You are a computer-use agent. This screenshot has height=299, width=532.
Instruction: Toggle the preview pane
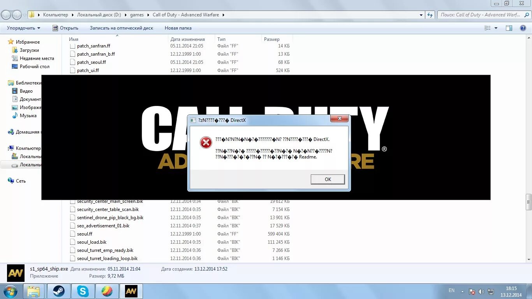point(509,28)
